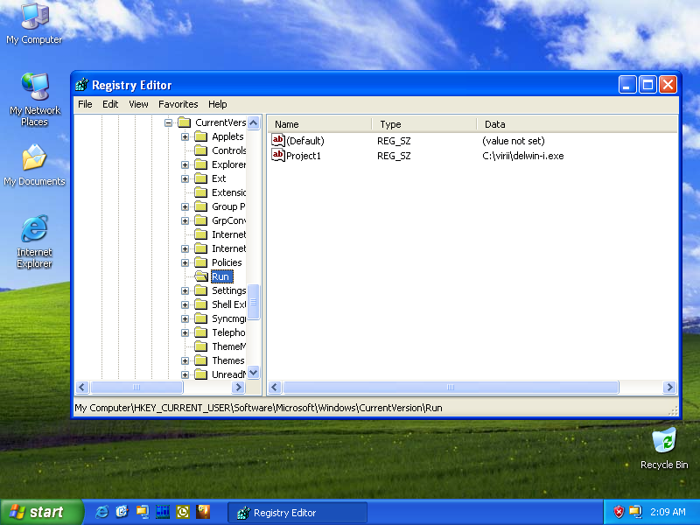Expand the Shell Extensions key

185,304
